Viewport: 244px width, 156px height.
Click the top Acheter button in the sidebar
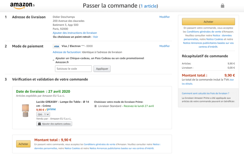click(x=208, y=22)
